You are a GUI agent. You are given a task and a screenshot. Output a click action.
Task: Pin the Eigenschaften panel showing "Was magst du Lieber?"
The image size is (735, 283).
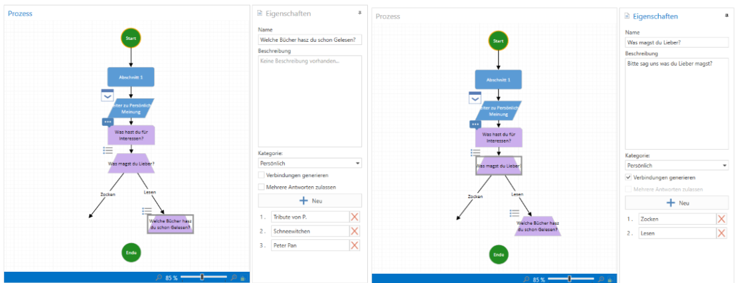(x=726, y=15)
